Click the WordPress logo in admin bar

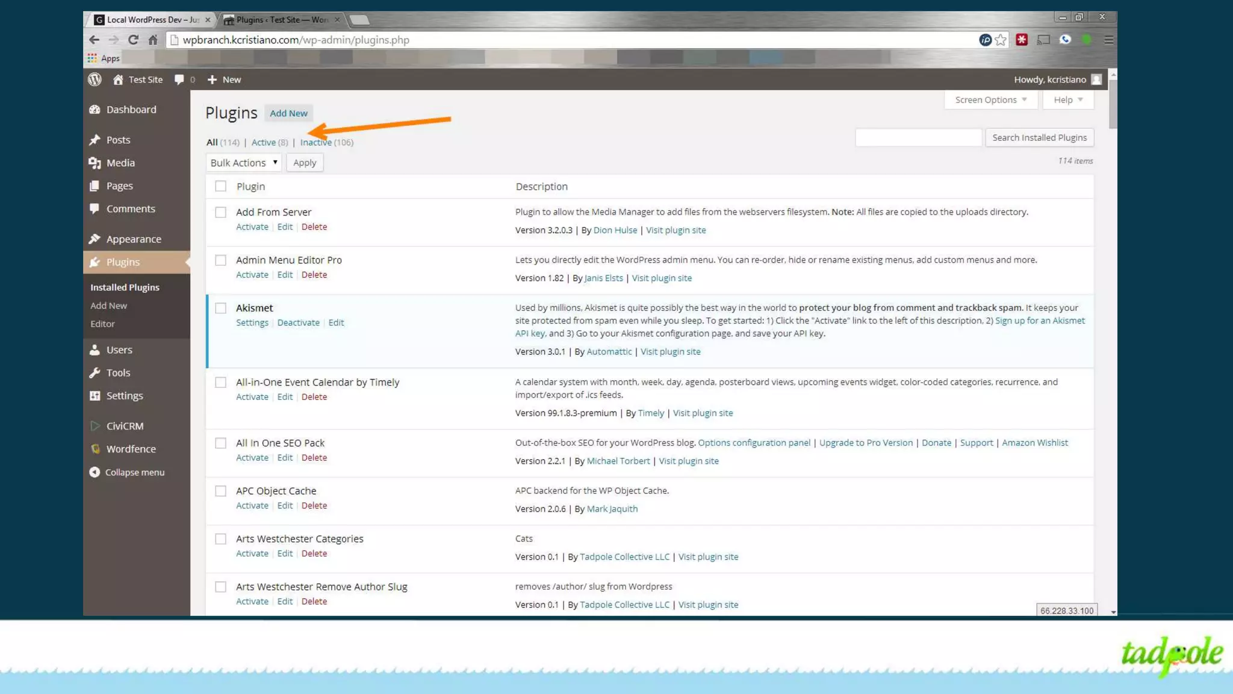[x=95, y=80]
